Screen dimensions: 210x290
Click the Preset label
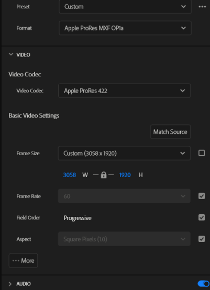(23, 7)
